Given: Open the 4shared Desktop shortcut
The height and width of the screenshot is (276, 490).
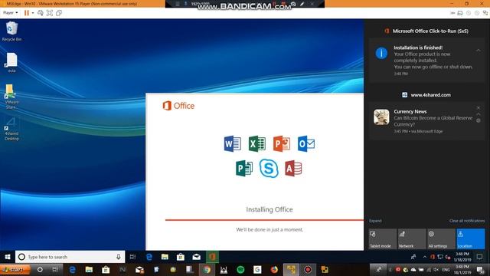Looking at the screenshot, I should [11, 129].
